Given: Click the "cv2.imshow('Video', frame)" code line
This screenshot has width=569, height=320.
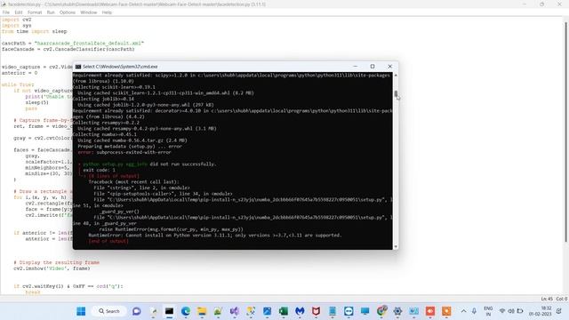Looking at the screenshot, I should (x=52, y=268).
